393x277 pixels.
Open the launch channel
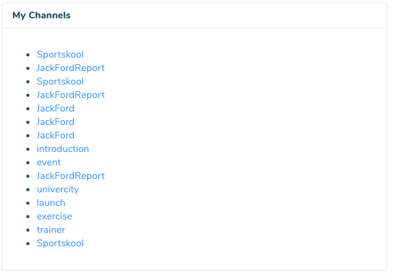(x=51, y=203)
